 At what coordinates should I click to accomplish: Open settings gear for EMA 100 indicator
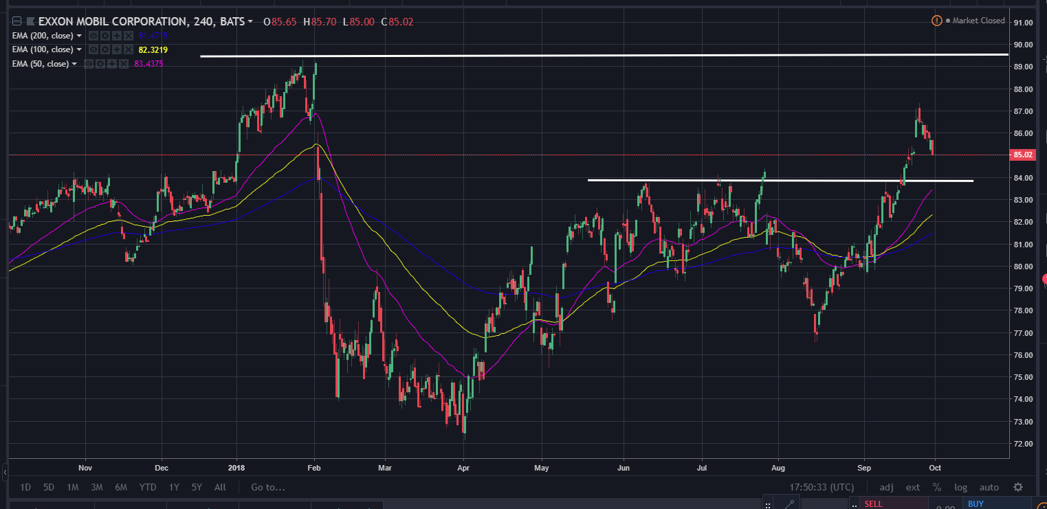pyautogui.click(x=104, y=49)
